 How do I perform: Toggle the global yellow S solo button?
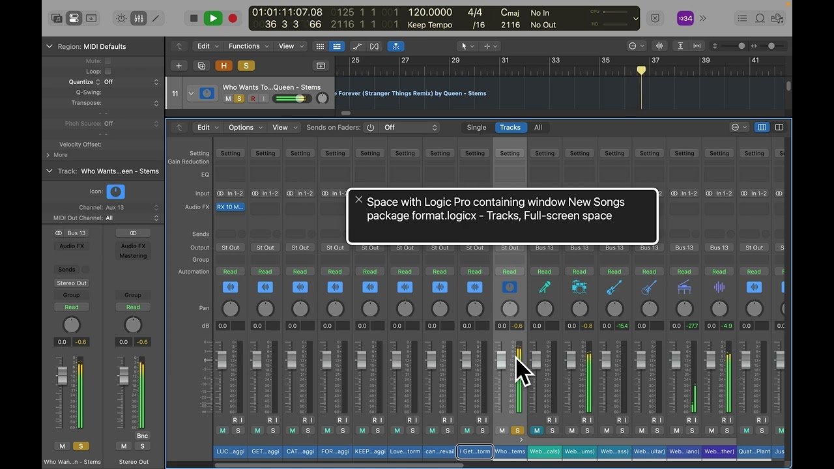[x=246, y=66]
